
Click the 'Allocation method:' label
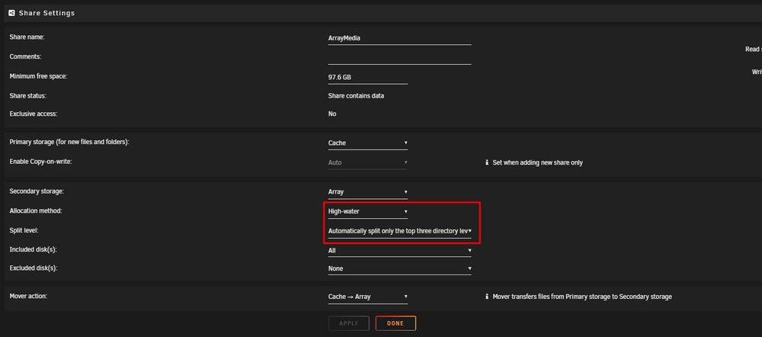tap(36, 210)
